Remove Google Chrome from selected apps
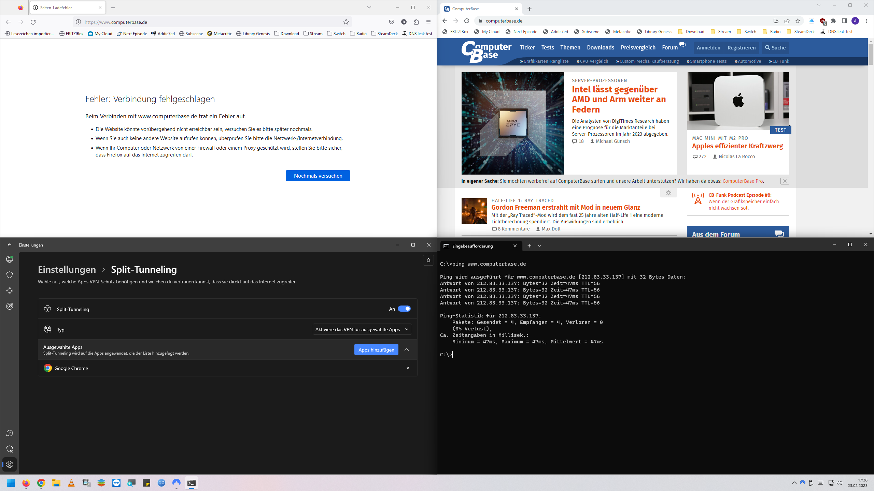This screenshot has height=491, width=874. pyautogui.click(x=408, y=368)
